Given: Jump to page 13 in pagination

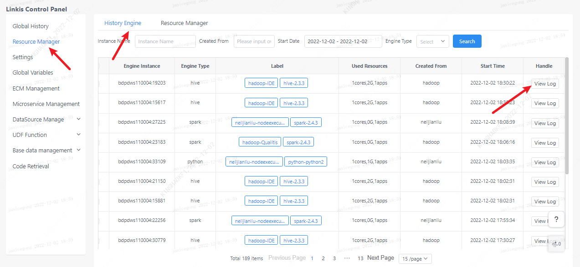Looking at the screenshot, I should coord(360,258).
